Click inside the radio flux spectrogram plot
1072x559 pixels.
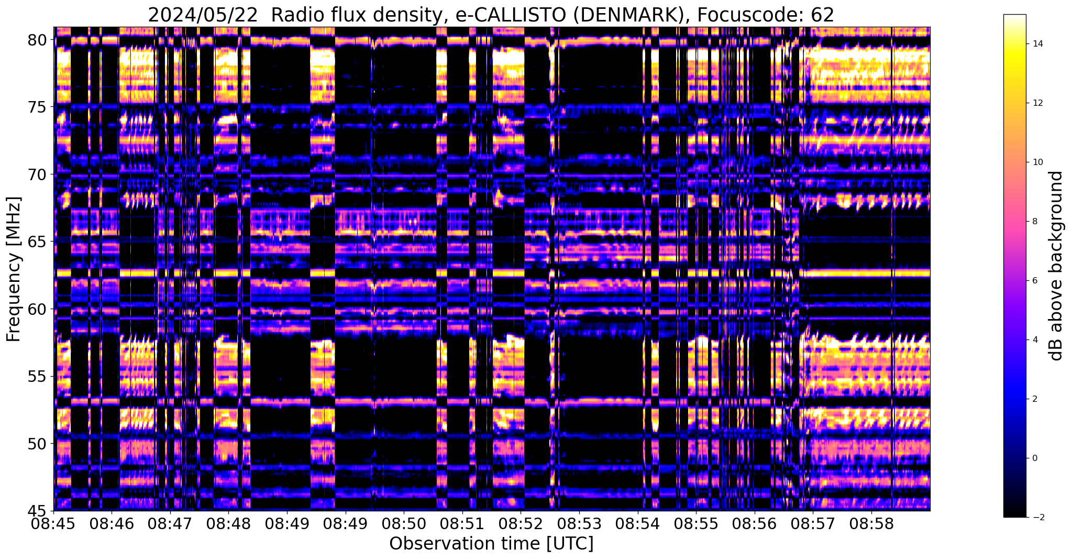click(x=492, y=269)
